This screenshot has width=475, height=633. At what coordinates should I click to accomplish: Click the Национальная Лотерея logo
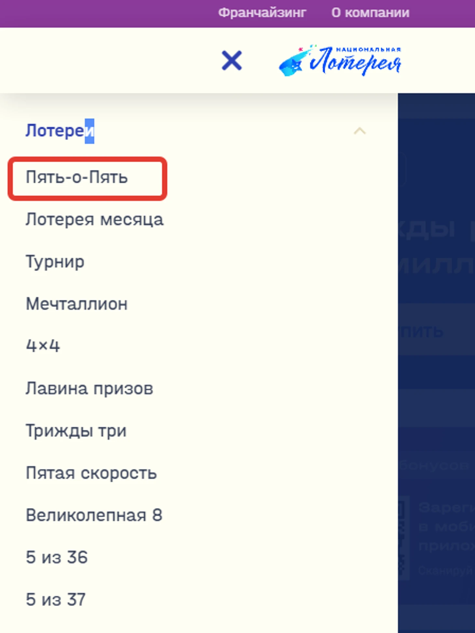pos(340,60)
